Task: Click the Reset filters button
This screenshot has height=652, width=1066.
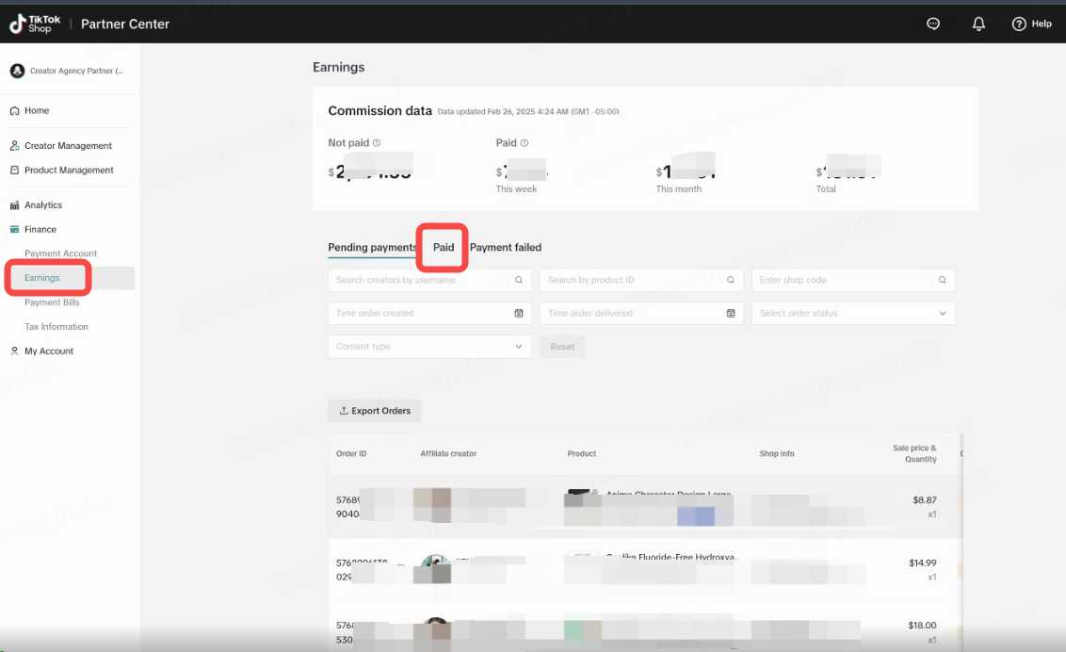Action: click(x=562, y=347)
